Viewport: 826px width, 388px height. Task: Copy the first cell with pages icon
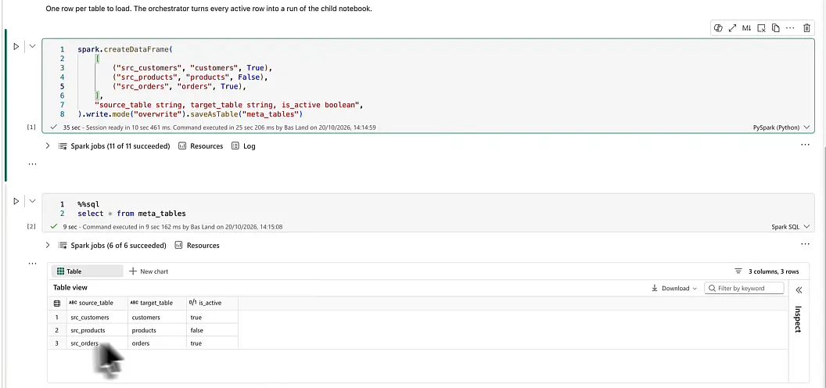pyautogui.click(x=775, y=28)
